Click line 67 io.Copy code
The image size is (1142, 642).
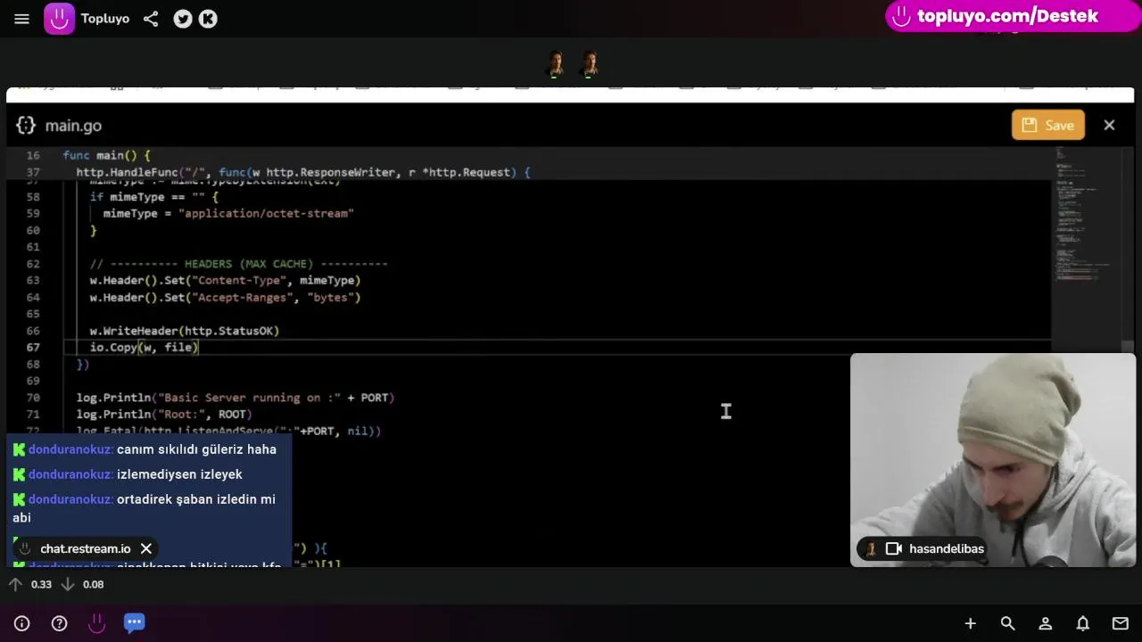coord(144,347)
